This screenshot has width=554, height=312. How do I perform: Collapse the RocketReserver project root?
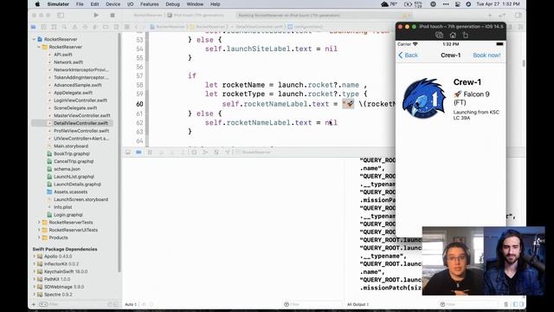35,39
